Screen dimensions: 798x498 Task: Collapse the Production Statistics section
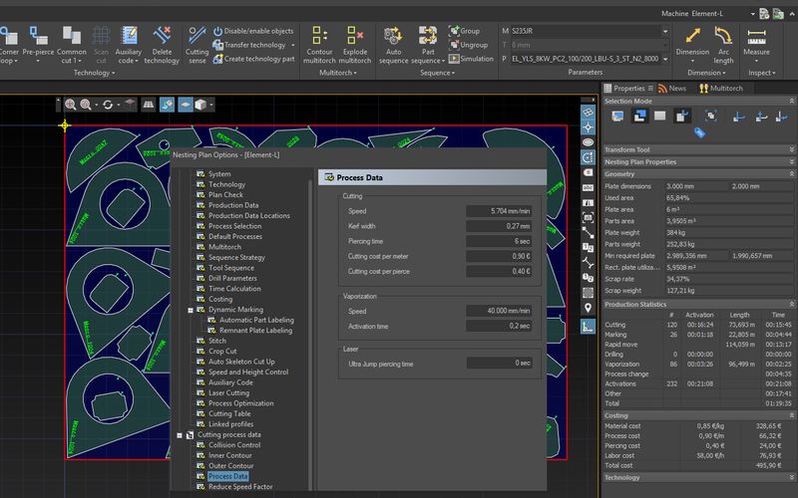[791, 304]
